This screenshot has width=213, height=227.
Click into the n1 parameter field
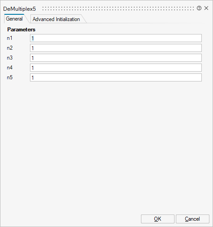pyautogui.click(x=116, y=38)
